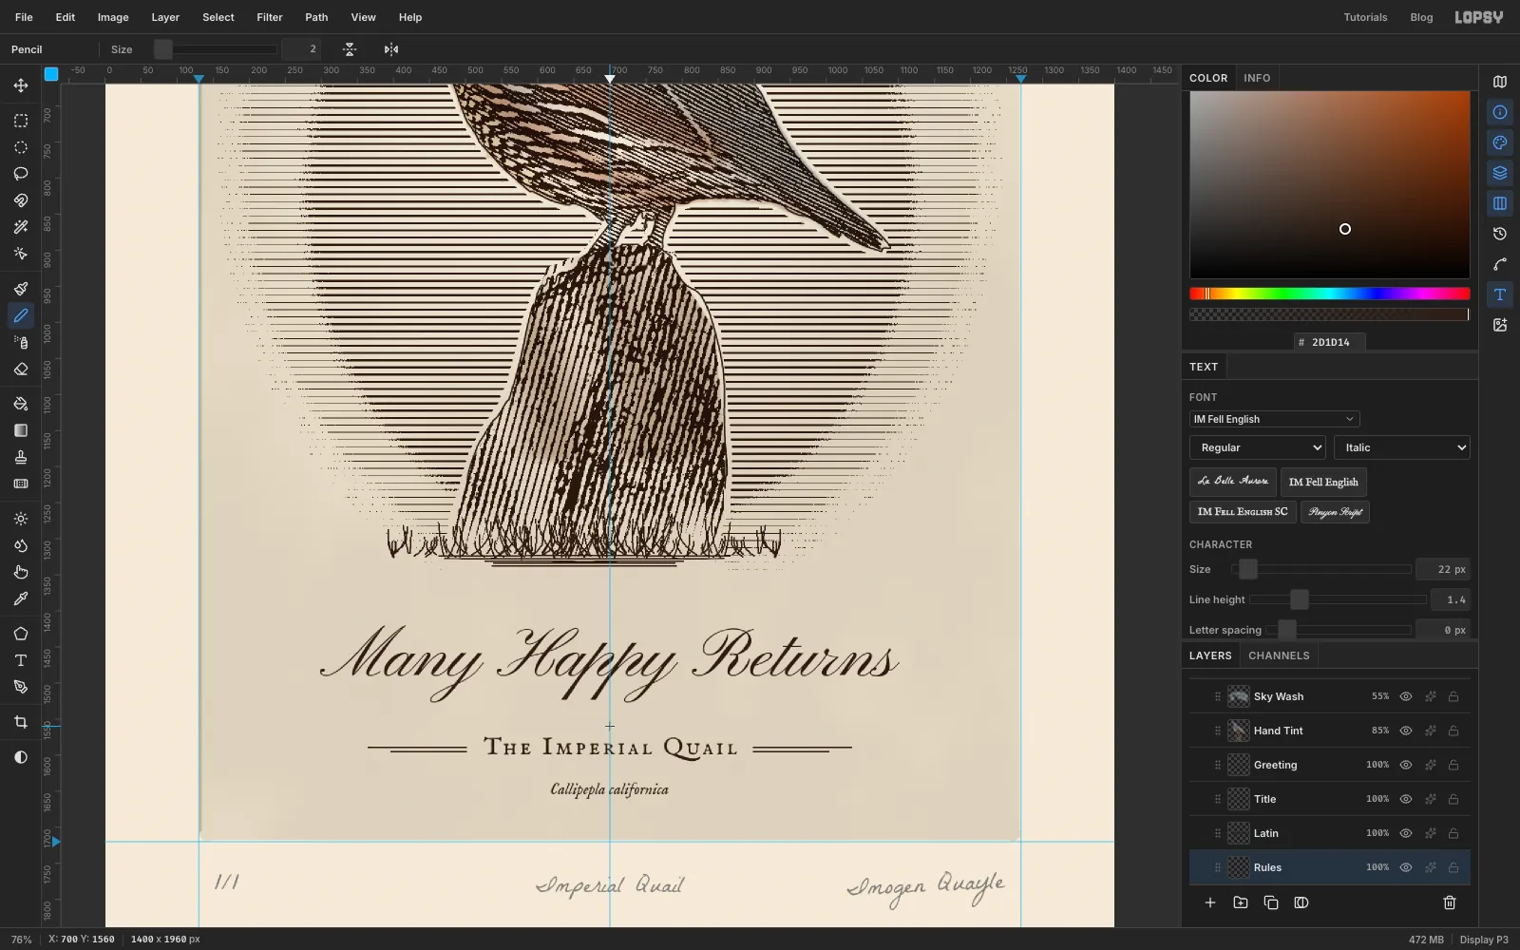Screen dimensions: 1520x950
Task: Expand the Regular font weight dropdown
Action: coord(1257,447)
